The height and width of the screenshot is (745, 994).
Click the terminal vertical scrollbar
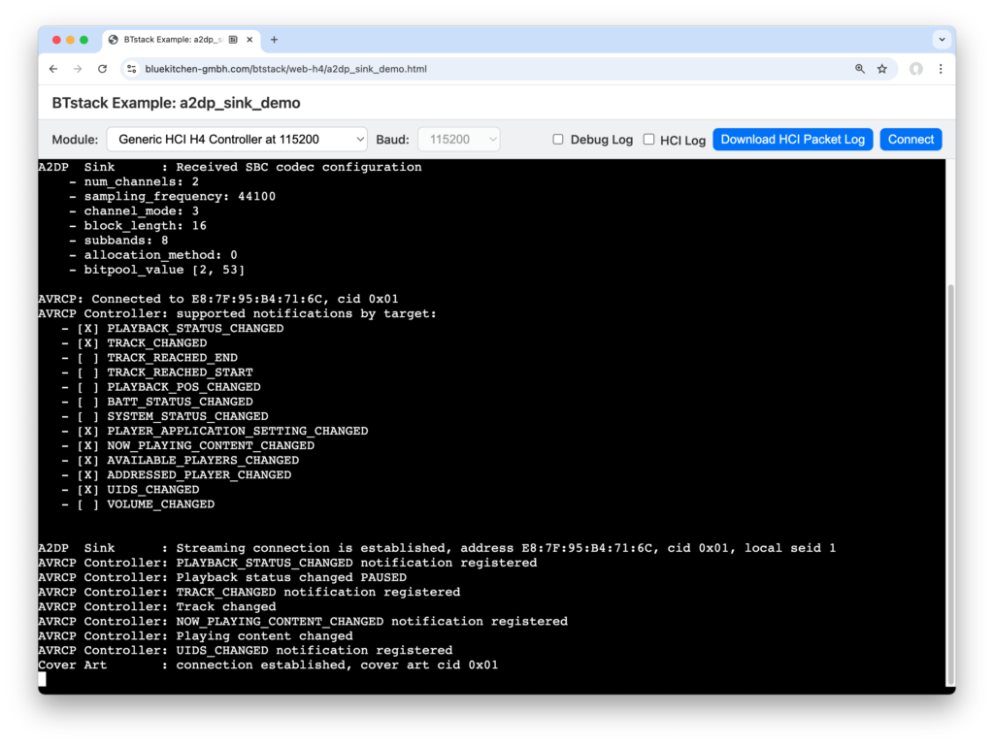click(950, 485)
